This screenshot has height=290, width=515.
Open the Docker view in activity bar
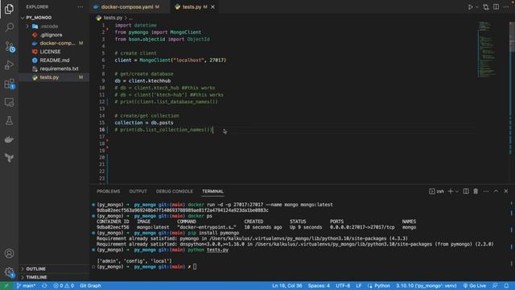click(9, 139)
